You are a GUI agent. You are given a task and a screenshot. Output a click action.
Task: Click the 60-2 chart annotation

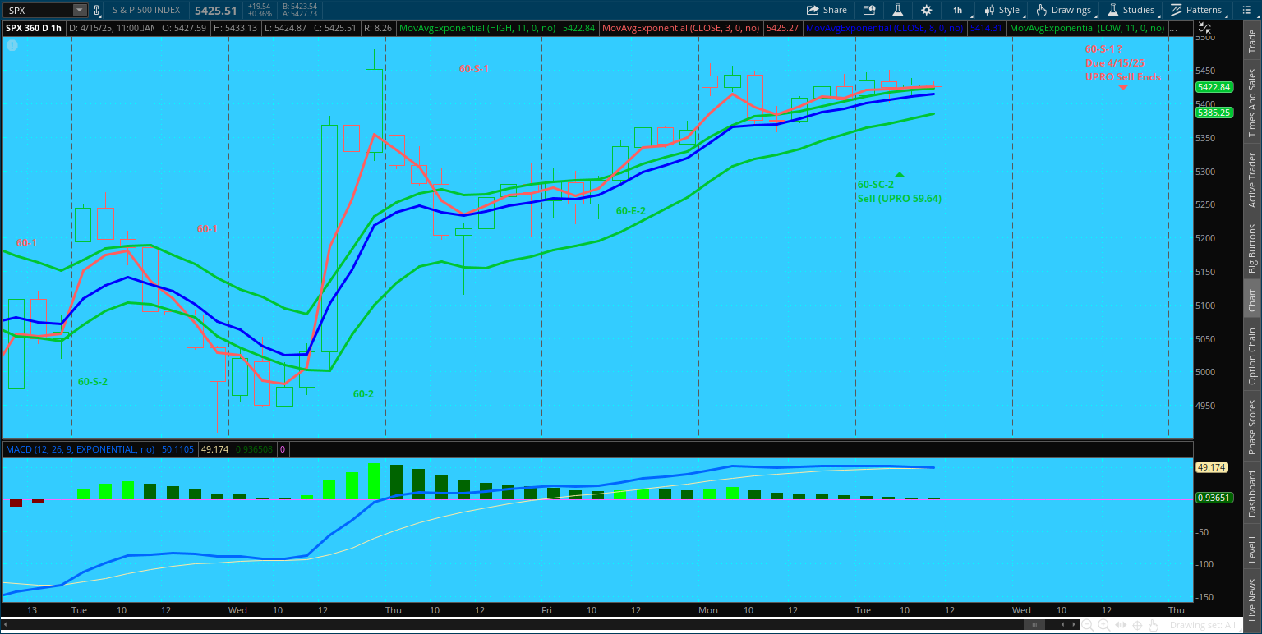click(363, 394)
